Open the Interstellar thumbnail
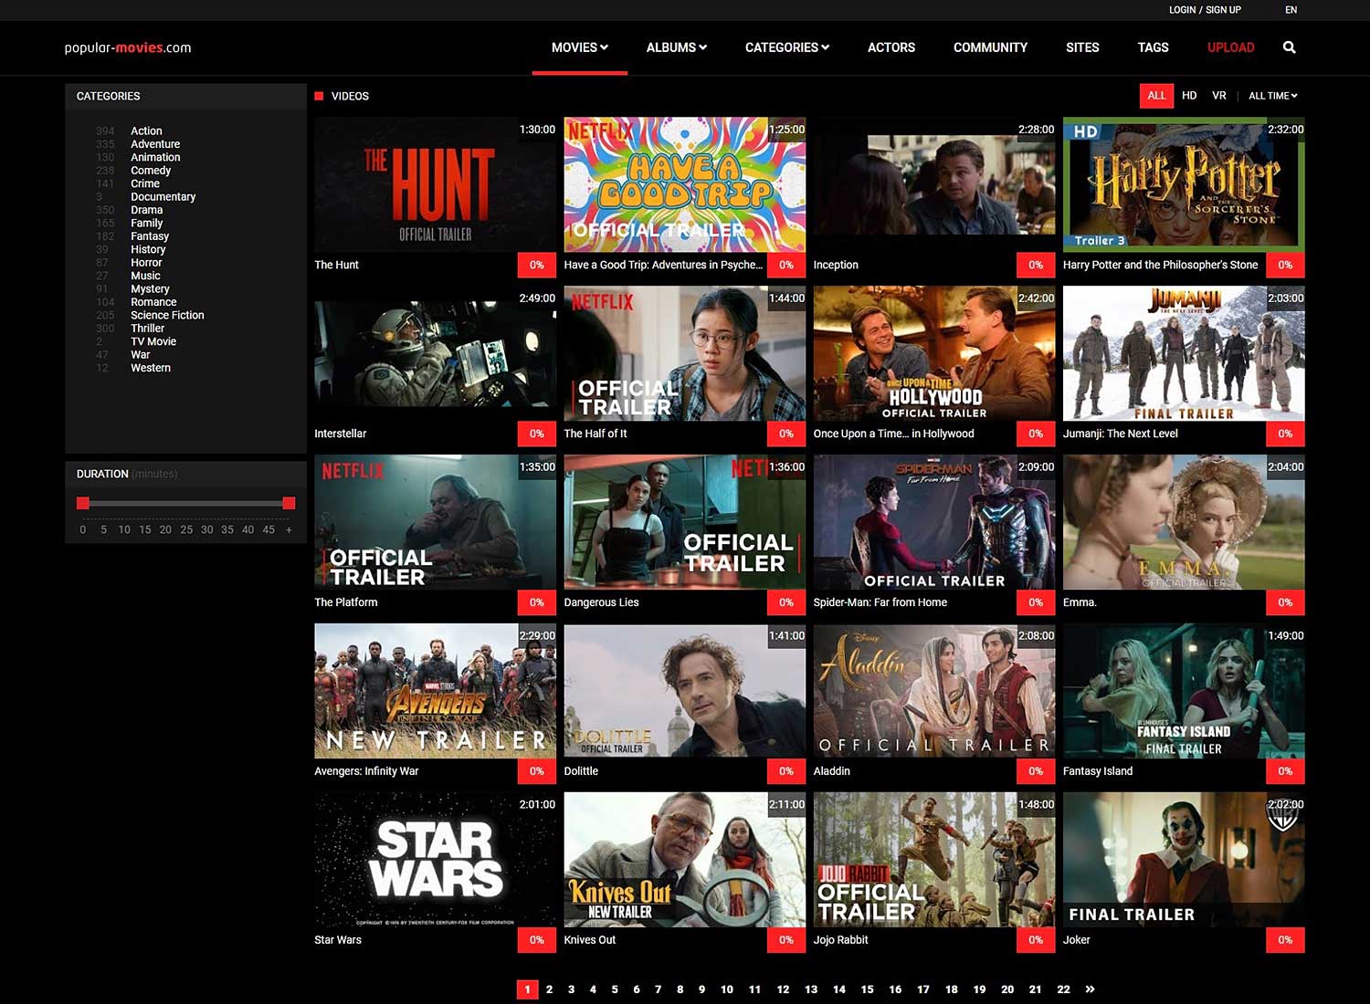The height and width of the screenshot is (1004, 1370). 435,353
